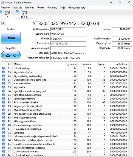
Task: Click the status orb for attribute C5
Action: coord(4,144)
